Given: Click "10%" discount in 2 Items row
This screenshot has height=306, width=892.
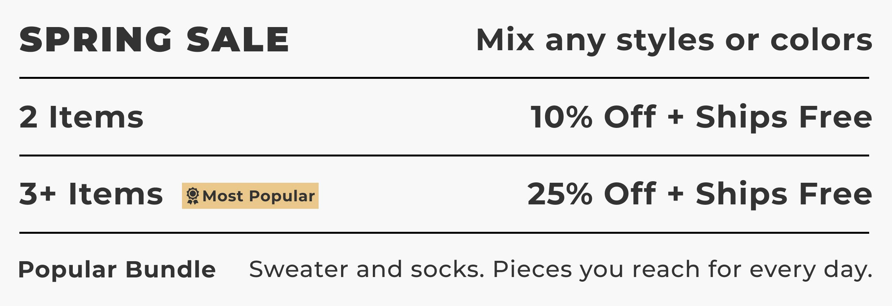Looking at the screenshot, I should click(561, 117).
